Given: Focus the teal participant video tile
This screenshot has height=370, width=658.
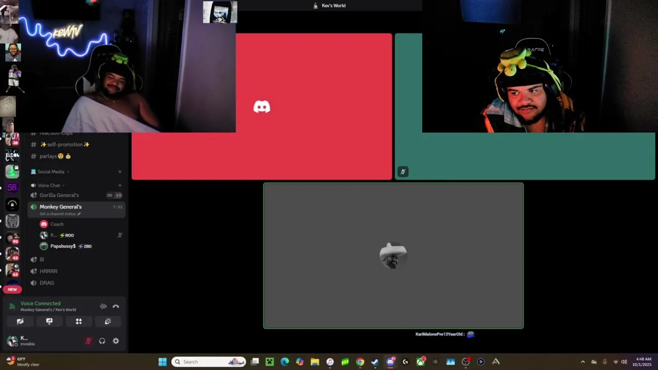Looking at the screenshot, I should click(525, 106).
